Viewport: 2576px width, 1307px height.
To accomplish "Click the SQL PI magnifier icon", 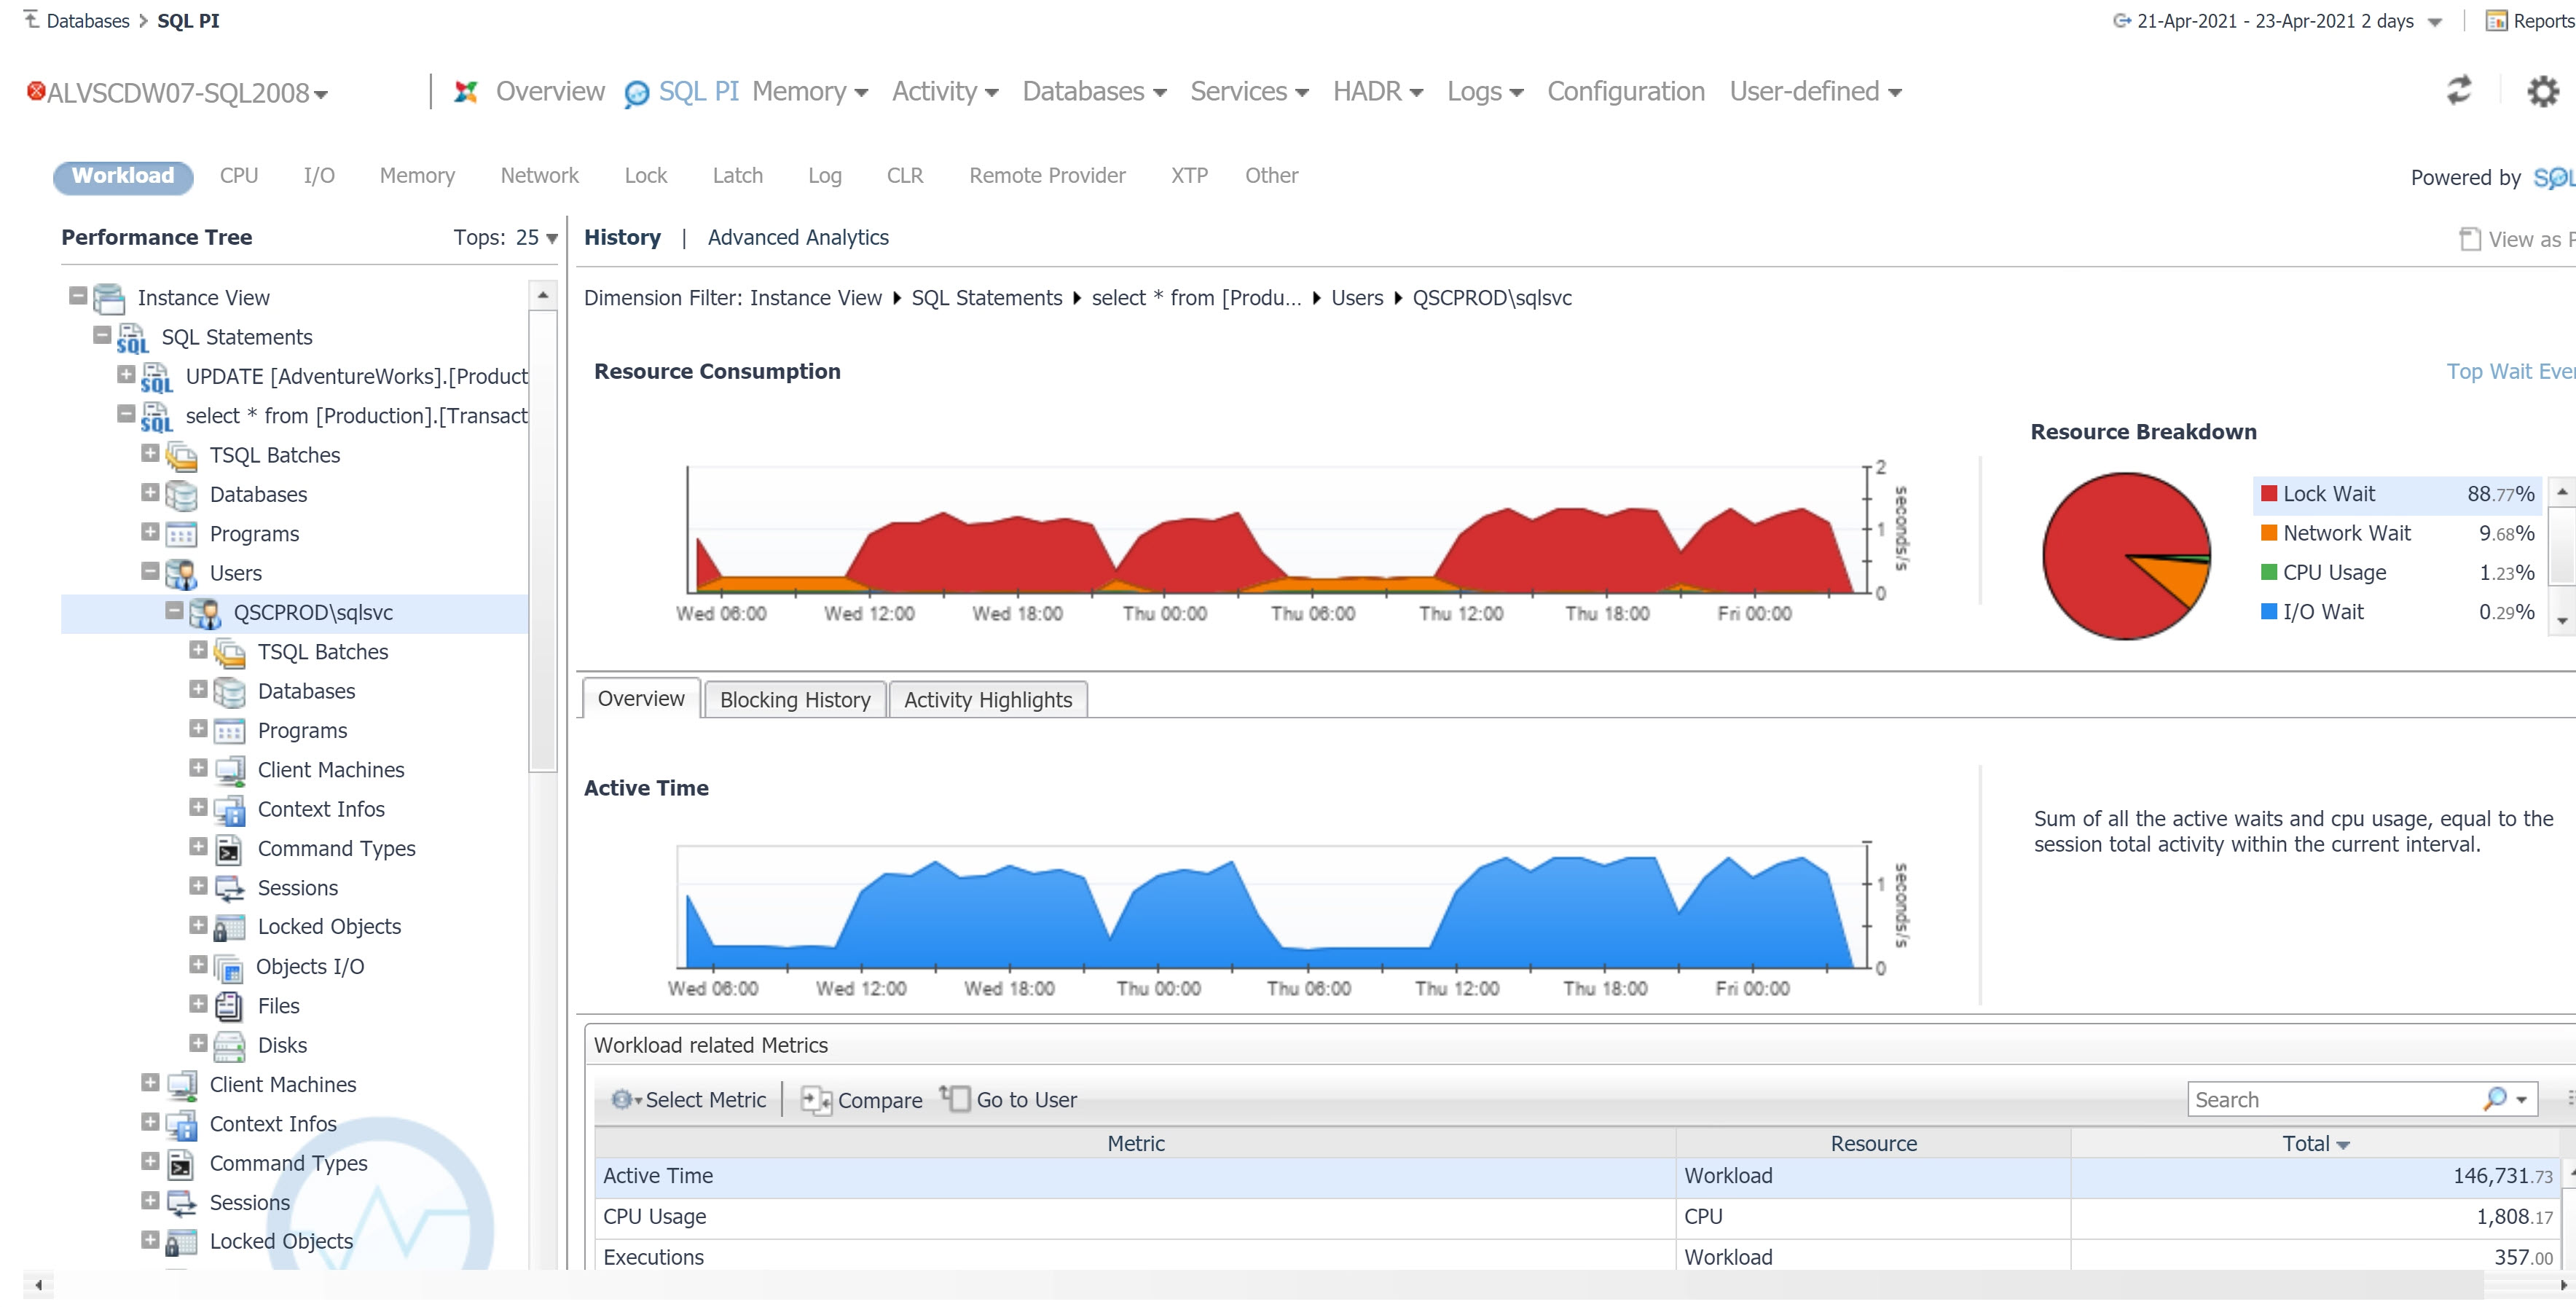I will point(637,93).
